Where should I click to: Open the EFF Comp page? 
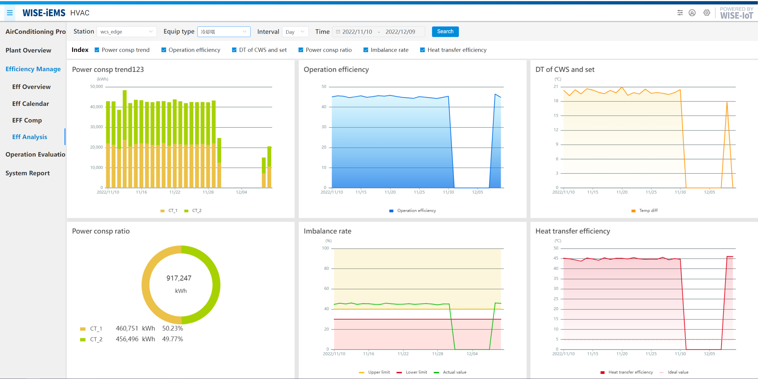point(27,120)
